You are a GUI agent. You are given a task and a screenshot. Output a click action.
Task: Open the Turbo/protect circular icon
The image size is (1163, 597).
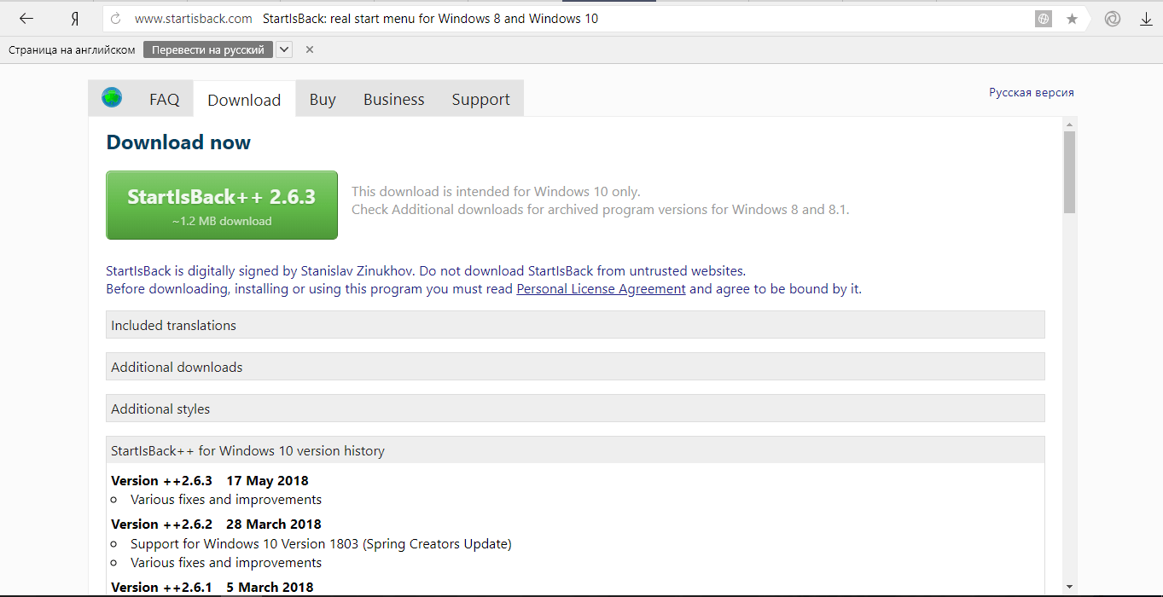1113,19
